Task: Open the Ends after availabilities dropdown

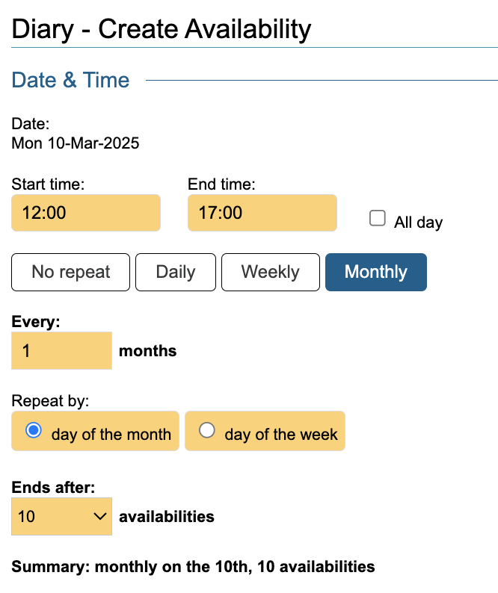Action: coord(61,516)
